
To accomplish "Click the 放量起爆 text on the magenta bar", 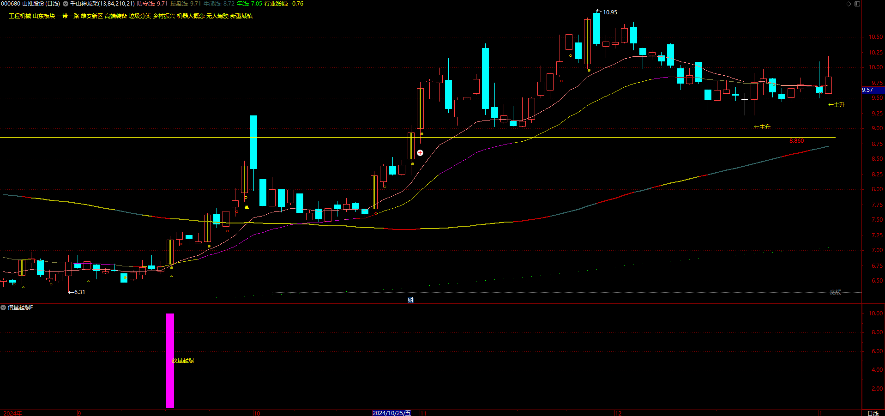I will coord(183,361).
